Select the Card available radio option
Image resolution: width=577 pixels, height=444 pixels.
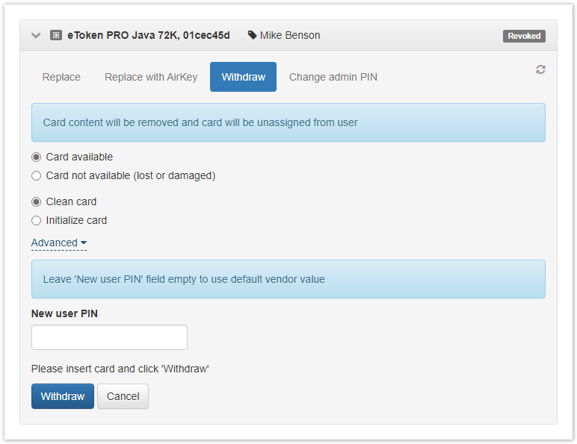coord(37,157)
